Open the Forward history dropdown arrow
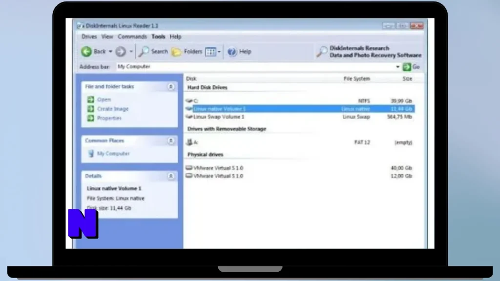This screenshot has height=281, width=500. point(131,52)
